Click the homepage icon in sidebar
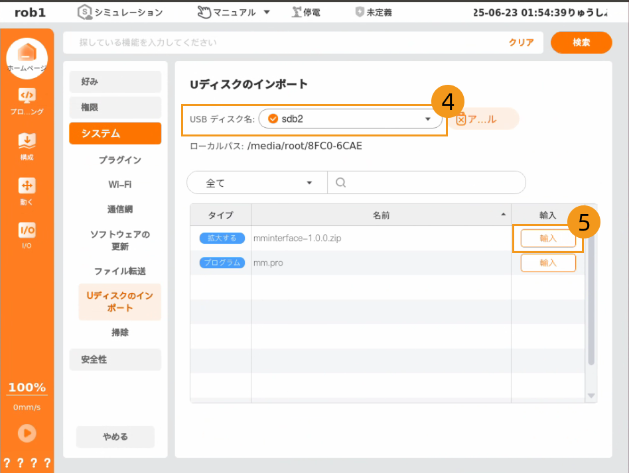 (27, 53)
